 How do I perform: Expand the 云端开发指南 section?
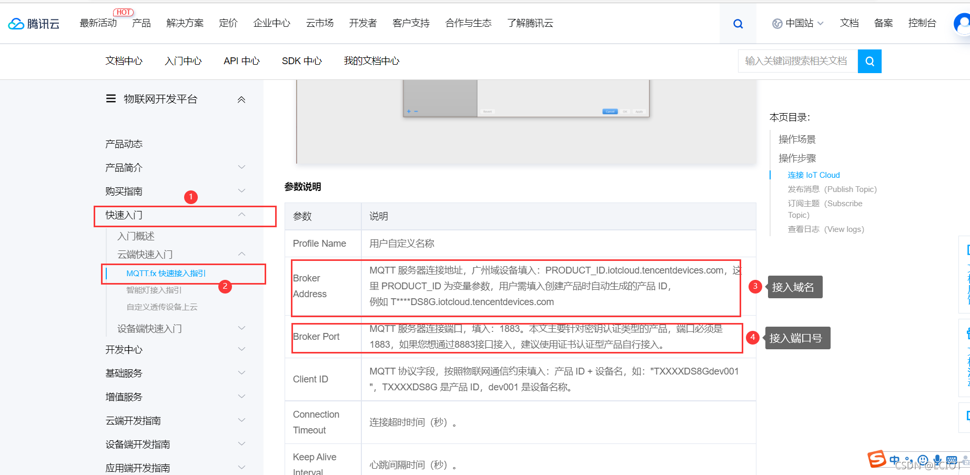pyautogui.click(x=241, y=420)
